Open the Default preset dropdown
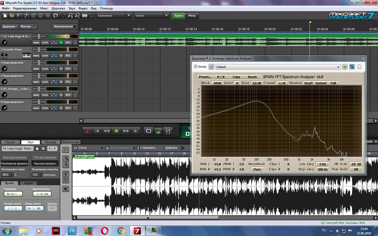 338,67
